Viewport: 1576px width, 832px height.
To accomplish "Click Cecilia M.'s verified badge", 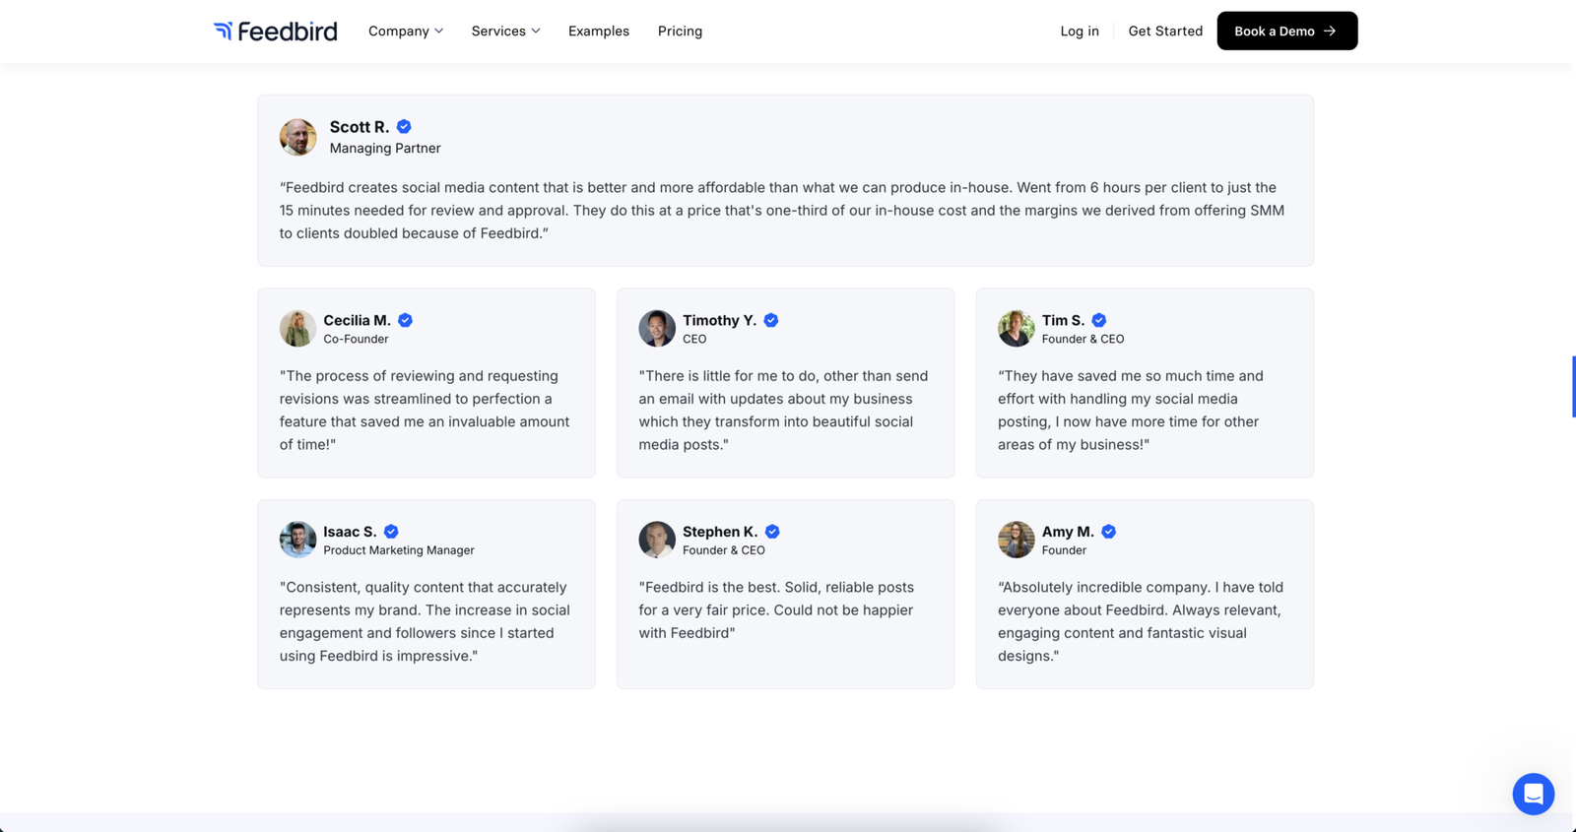I will (405, 320).
